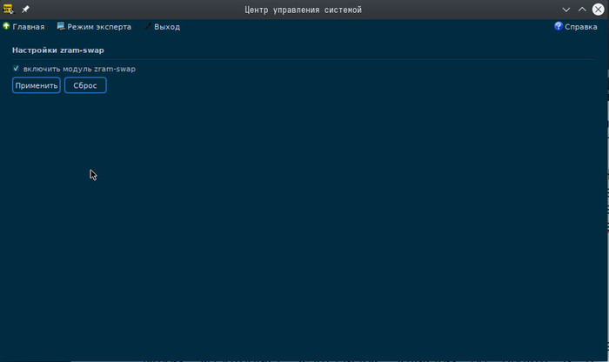Untick the zram-swap module checkbox
The image size is (609, 362).
(17, 69)
